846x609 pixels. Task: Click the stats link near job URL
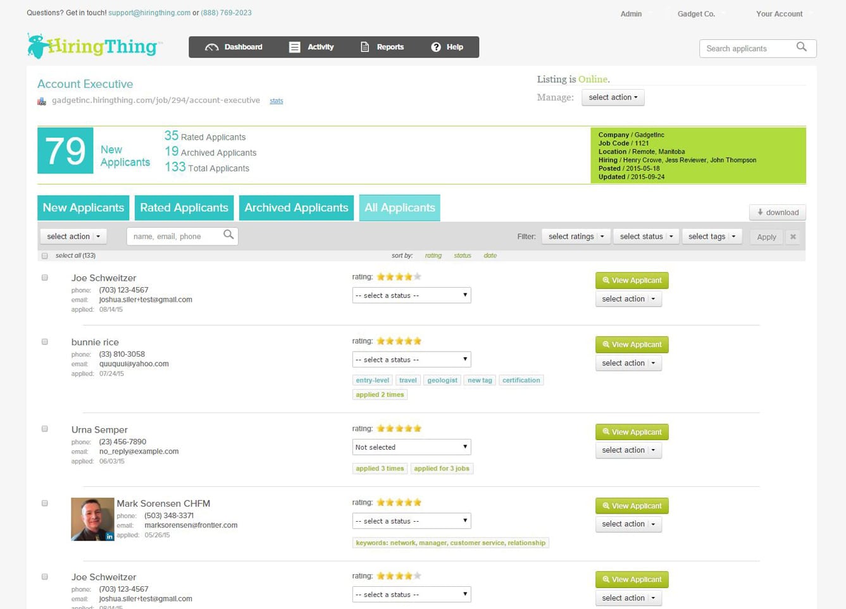(x=277, y=101)
